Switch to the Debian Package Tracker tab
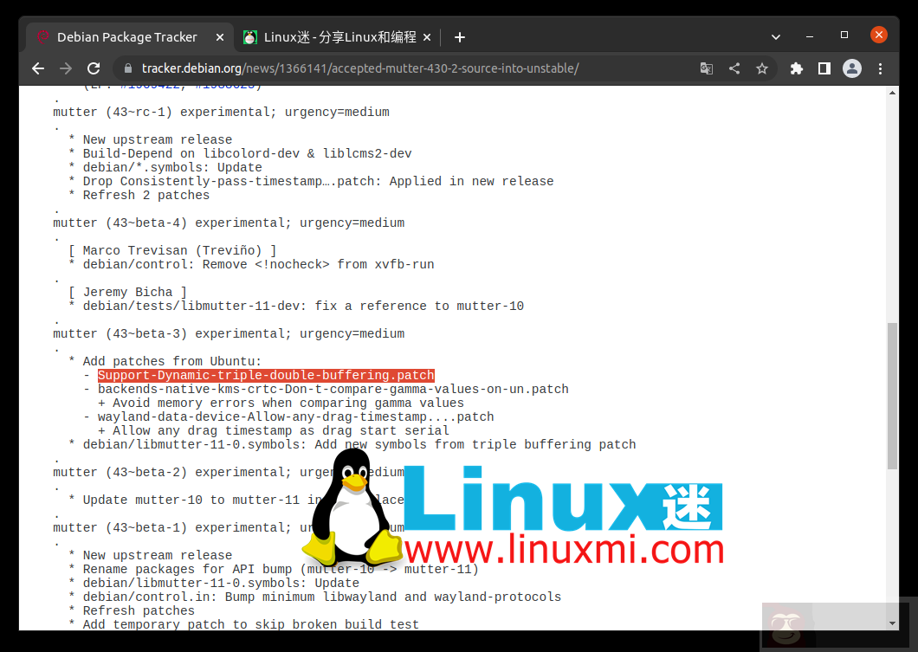918x652 pixels. click(127, 37)
